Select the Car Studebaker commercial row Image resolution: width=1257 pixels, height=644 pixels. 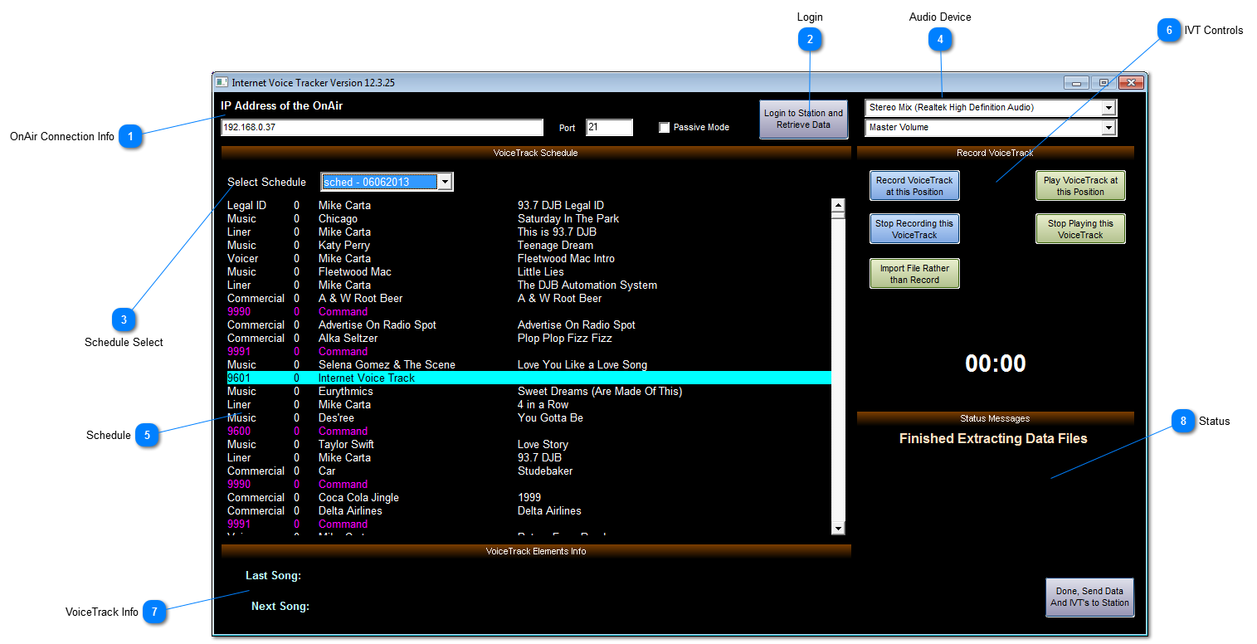(529, 471)
